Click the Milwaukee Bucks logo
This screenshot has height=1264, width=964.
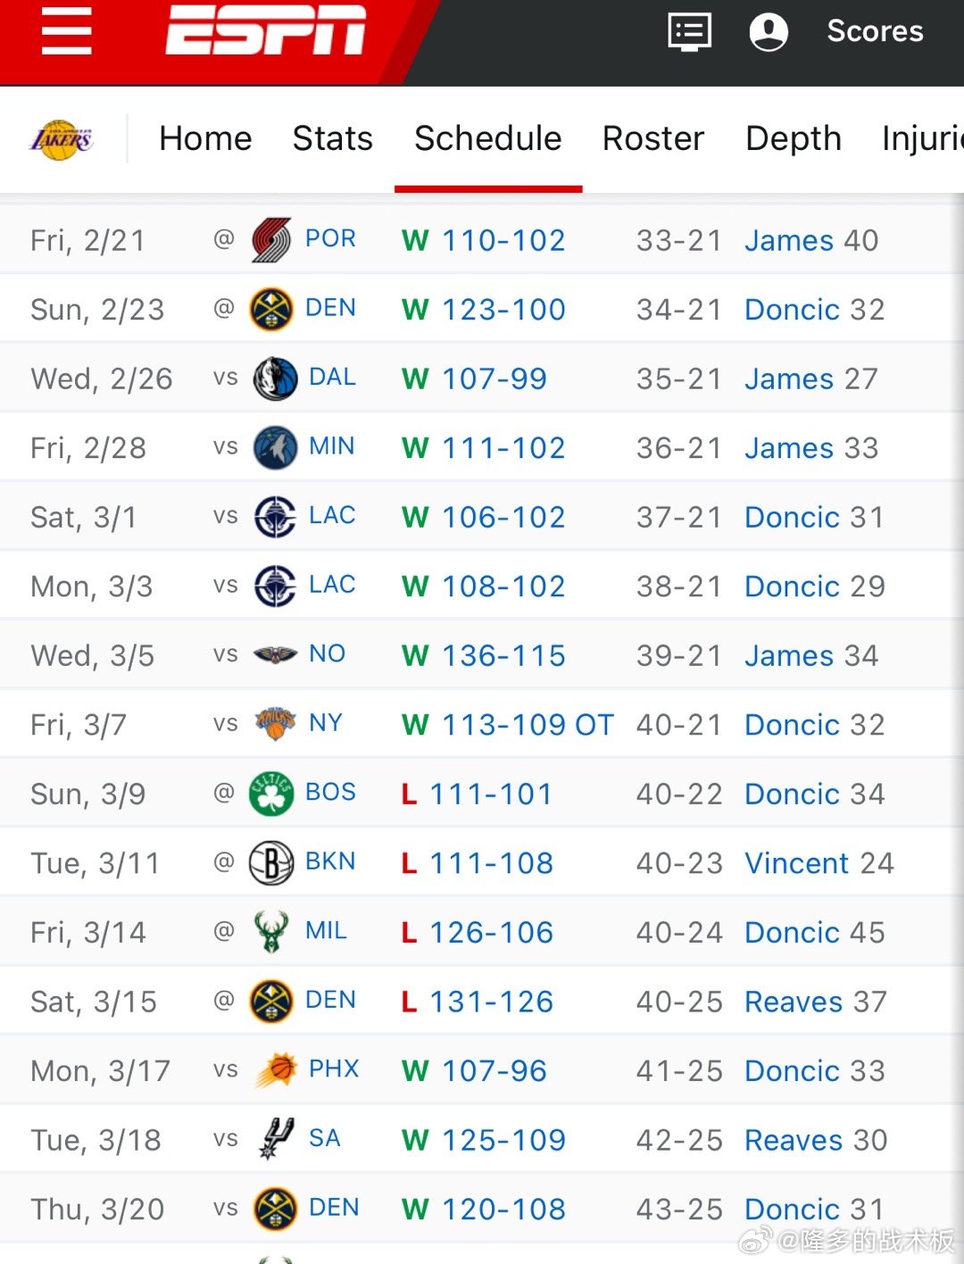click(x=270, y=932)
